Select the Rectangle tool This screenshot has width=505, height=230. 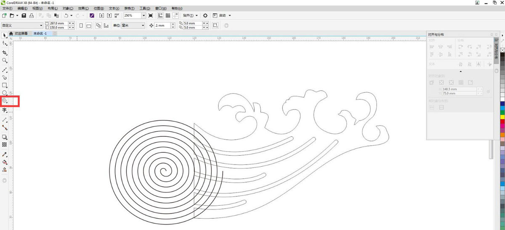point(5,85)
